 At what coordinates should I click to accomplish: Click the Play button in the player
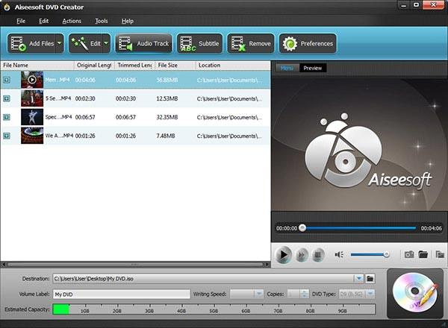[284, 254]
